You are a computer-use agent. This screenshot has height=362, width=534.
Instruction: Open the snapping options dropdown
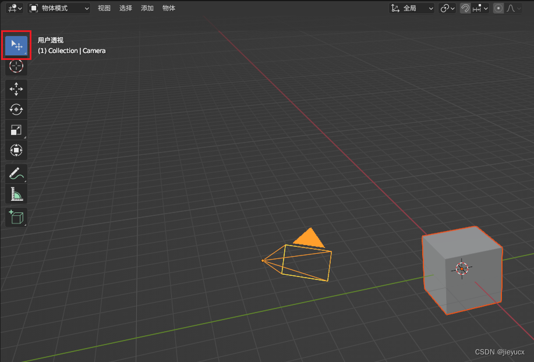(480, 8)
